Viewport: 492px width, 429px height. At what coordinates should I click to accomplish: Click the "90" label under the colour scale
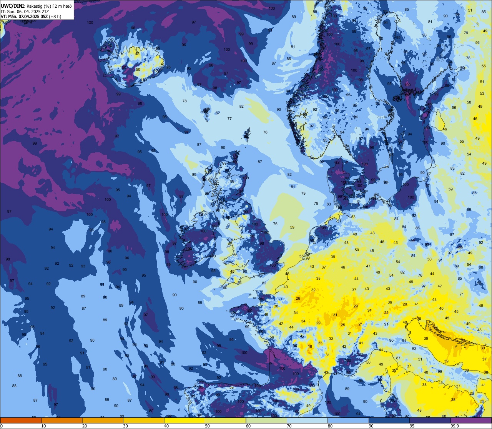(371, 426)
